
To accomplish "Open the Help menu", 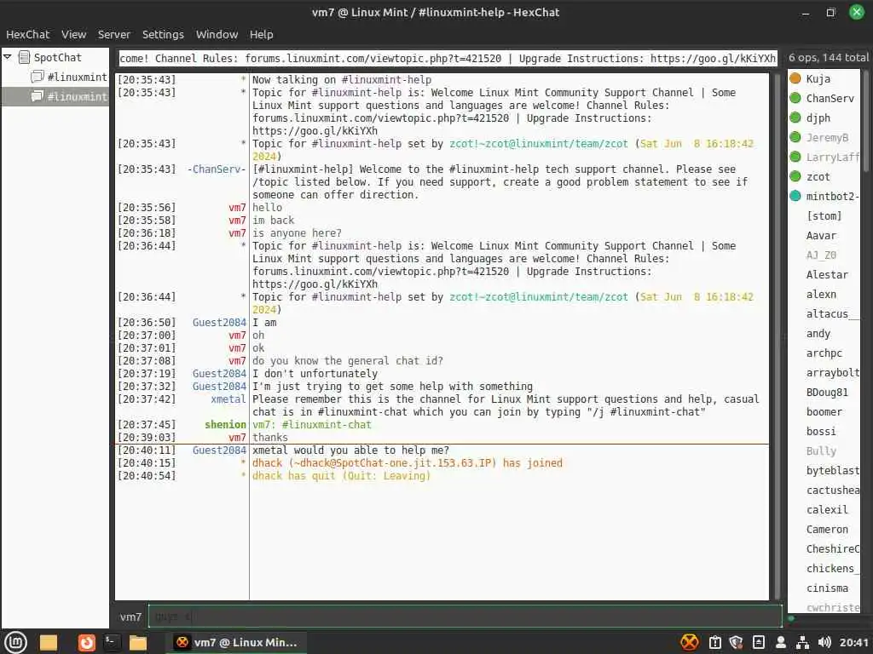I will (261, 34).
